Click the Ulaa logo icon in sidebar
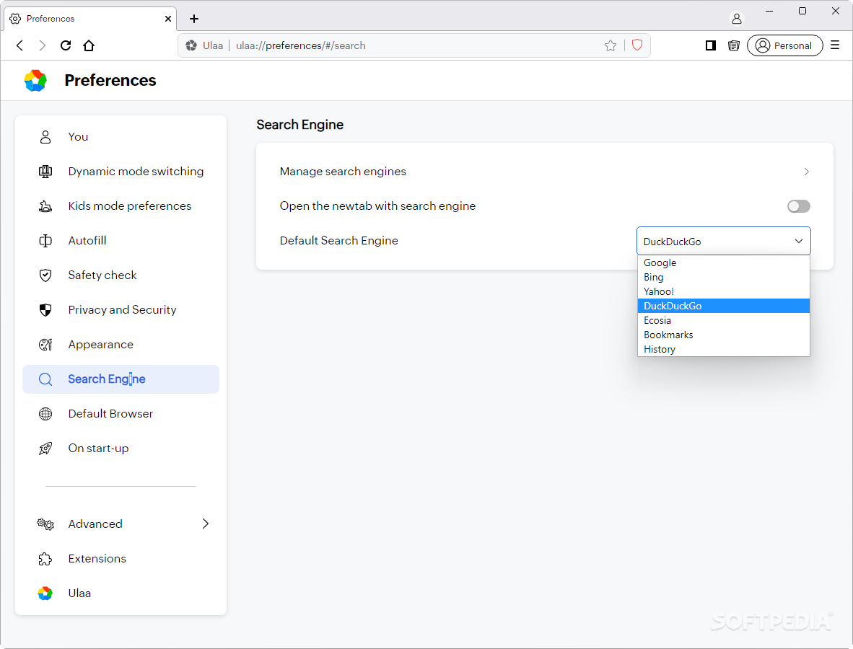This screenshot has width=853, height=649. pos(45,593)
